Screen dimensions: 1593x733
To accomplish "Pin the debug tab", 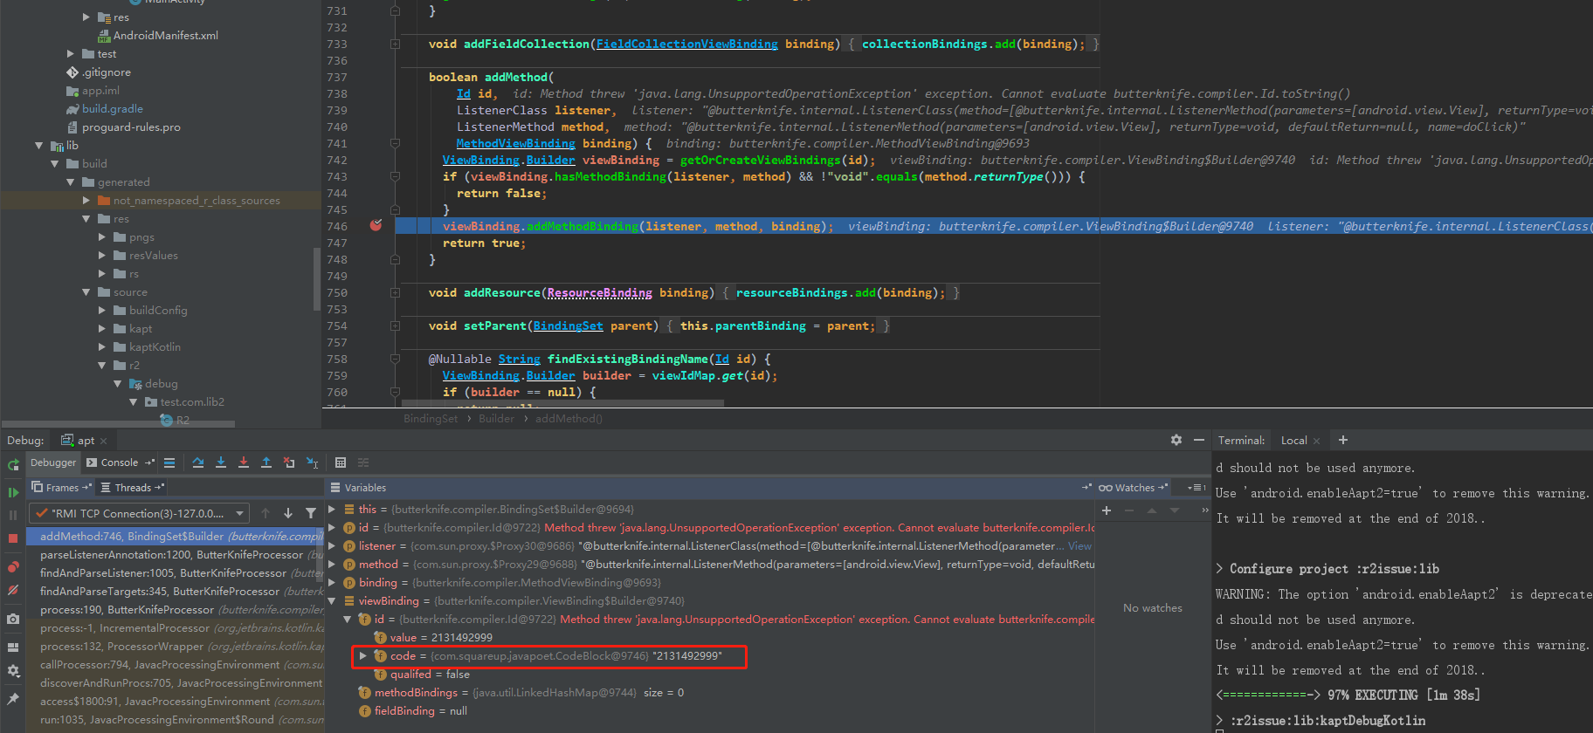I will (x=13, y=699).
